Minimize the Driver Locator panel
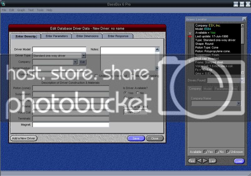 [244, 19]
